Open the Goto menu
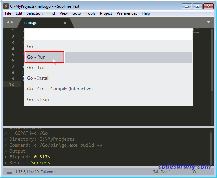Screen dimensions: 217x178 click(x=77, y=13)
